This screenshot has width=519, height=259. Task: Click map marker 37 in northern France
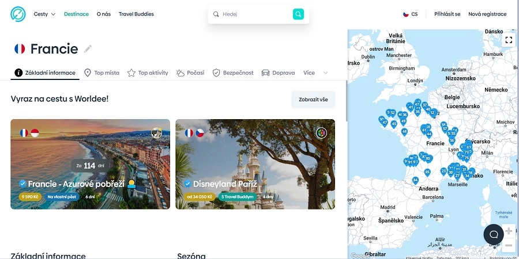coord(424,105)
